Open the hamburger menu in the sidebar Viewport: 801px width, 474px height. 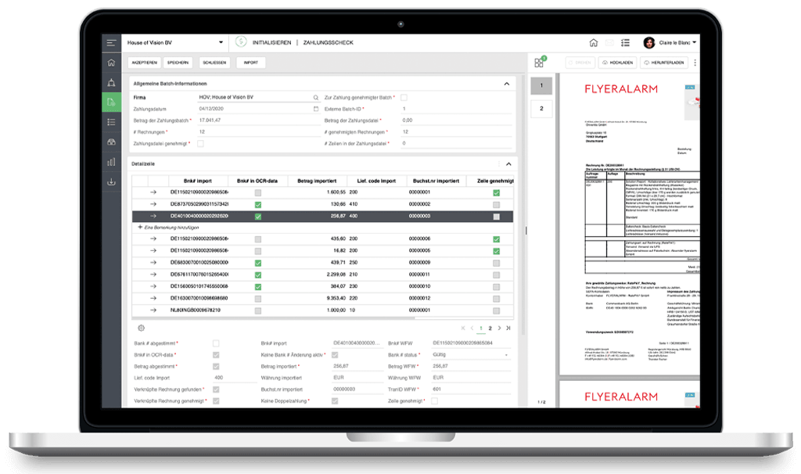point(111,42)
